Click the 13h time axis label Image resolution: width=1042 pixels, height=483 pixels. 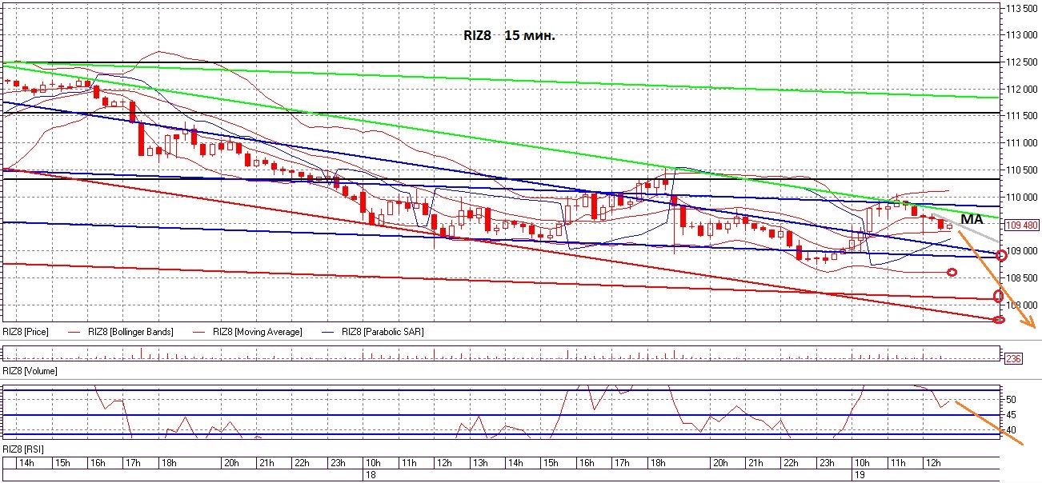point(480,463)
